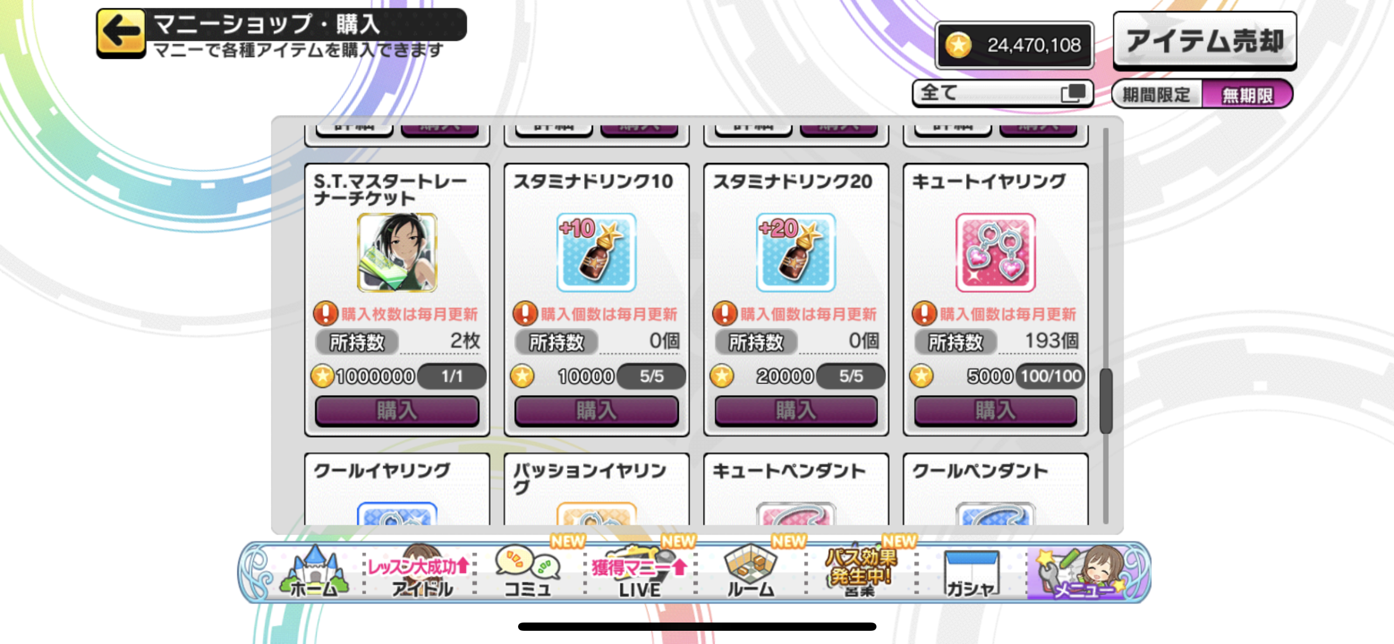The height and width of the screenshot is (644, 1394).
Task: Tap the スタミナドリンク10 bottle icon
Action: coord(596,253)
